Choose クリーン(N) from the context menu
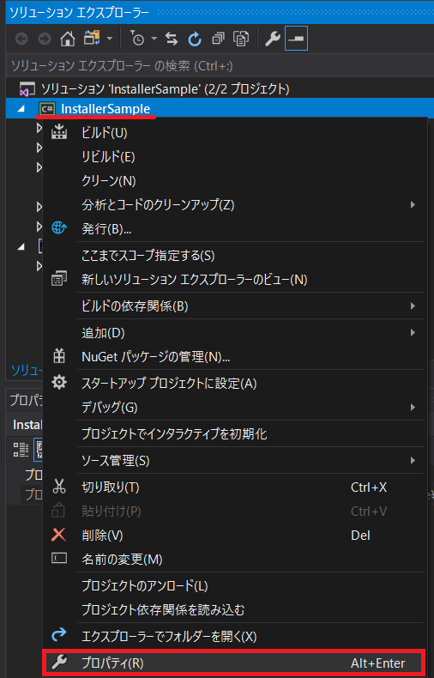Screen dimensions: 434x678 [235, 180]
